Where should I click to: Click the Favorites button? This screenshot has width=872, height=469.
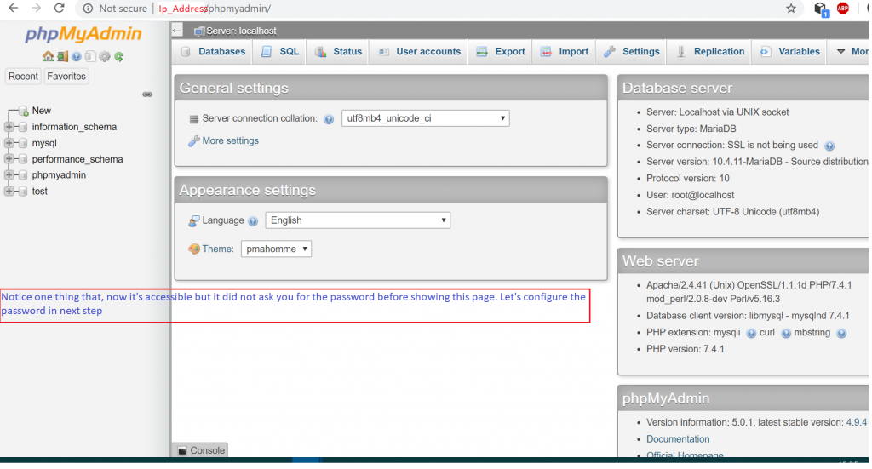coord(66,76)
